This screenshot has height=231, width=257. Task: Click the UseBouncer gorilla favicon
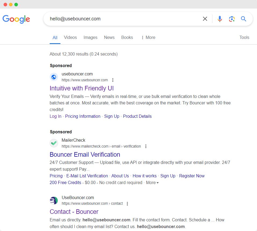pyautogui.click(x=54, y=200)
